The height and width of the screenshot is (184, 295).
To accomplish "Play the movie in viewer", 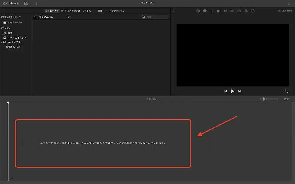I will [232, 91].
